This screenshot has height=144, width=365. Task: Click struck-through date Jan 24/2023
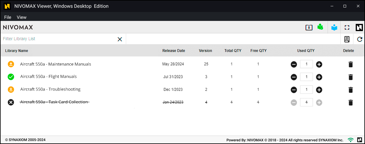click(x=173, y=102)
